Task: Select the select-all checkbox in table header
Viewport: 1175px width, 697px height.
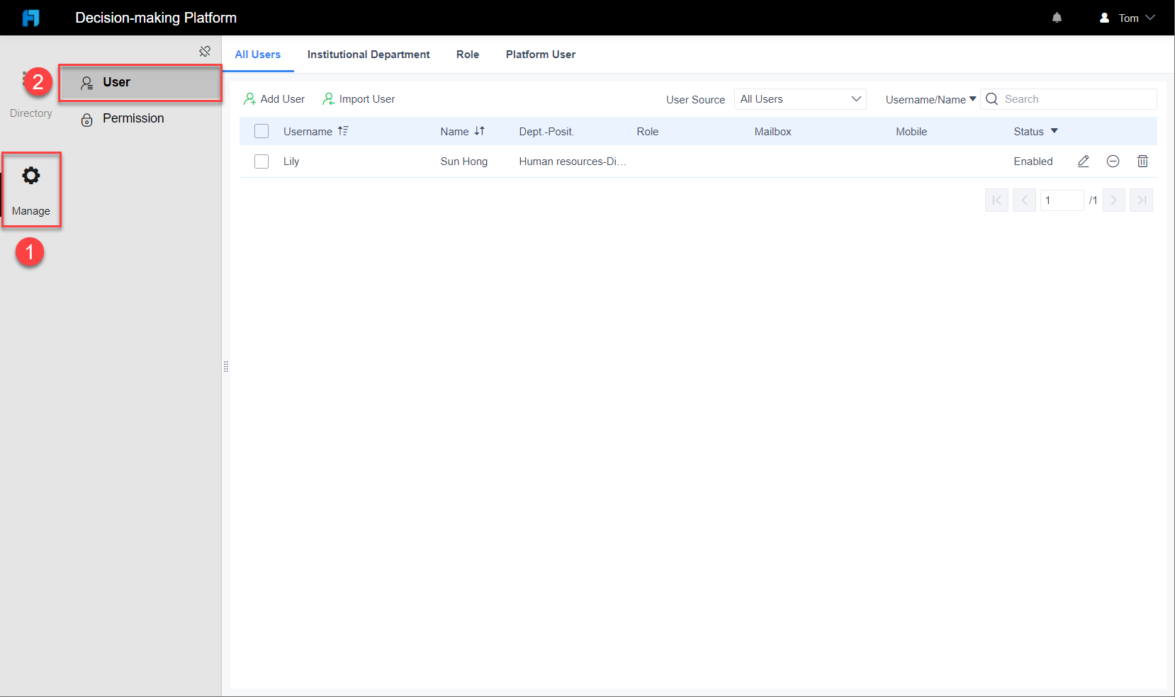Action: click(262, 131)
